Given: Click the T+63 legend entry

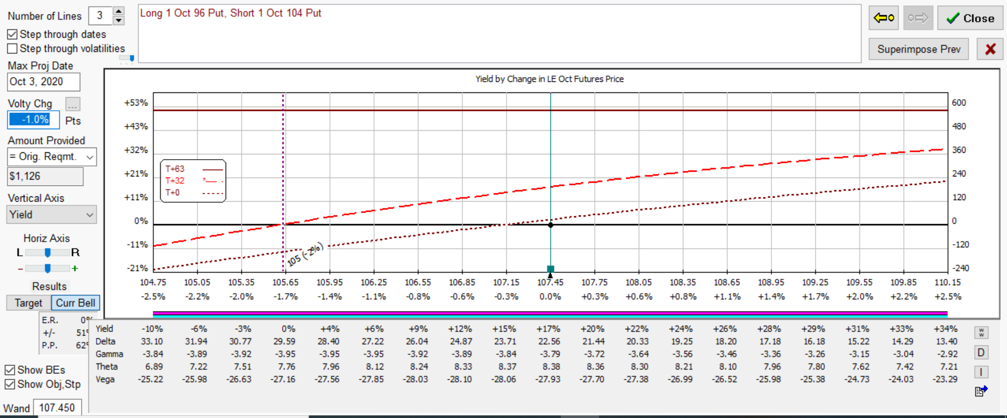Looking at the screenshot, I should point(193,169).
